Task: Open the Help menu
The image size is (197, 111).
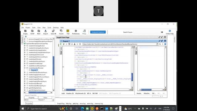Action: pyautogui.click(x=62, y=27)
